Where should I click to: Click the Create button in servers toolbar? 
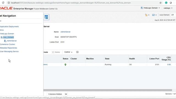(x=46, y=52)
